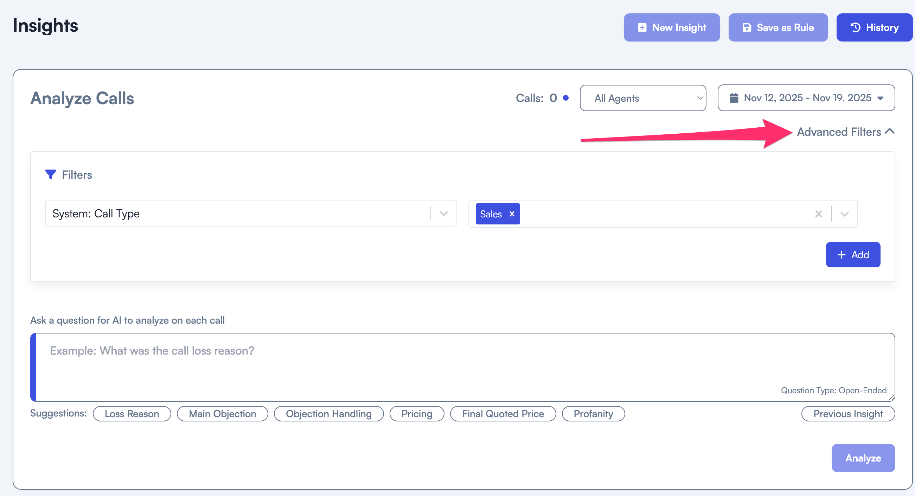This screenshot has width=915, height=496.
Task: Click the calendar icon in date range
Action: click(734, 98)
